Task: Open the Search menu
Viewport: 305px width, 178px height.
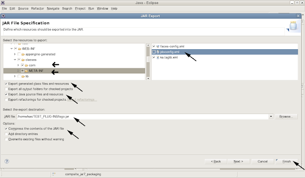Action: click(67, 9)
